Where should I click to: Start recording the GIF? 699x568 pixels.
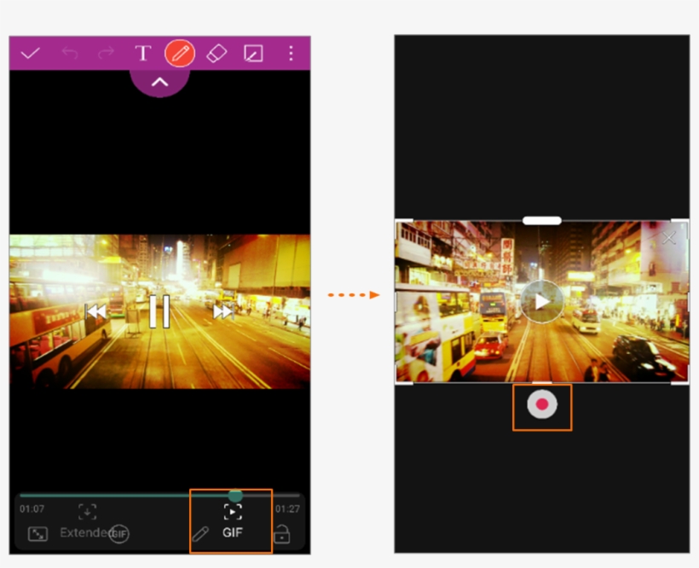(542, 407)
